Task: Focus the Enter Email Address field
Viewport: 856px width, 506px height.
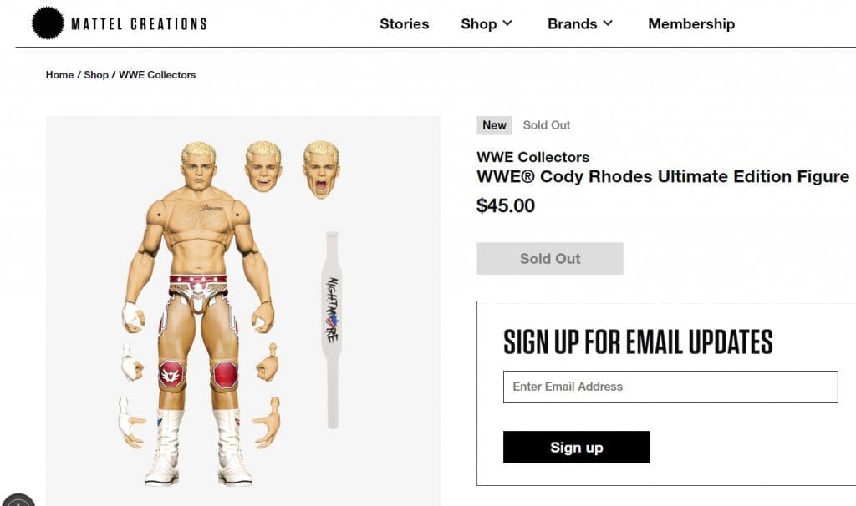Action: click(670, 387)
